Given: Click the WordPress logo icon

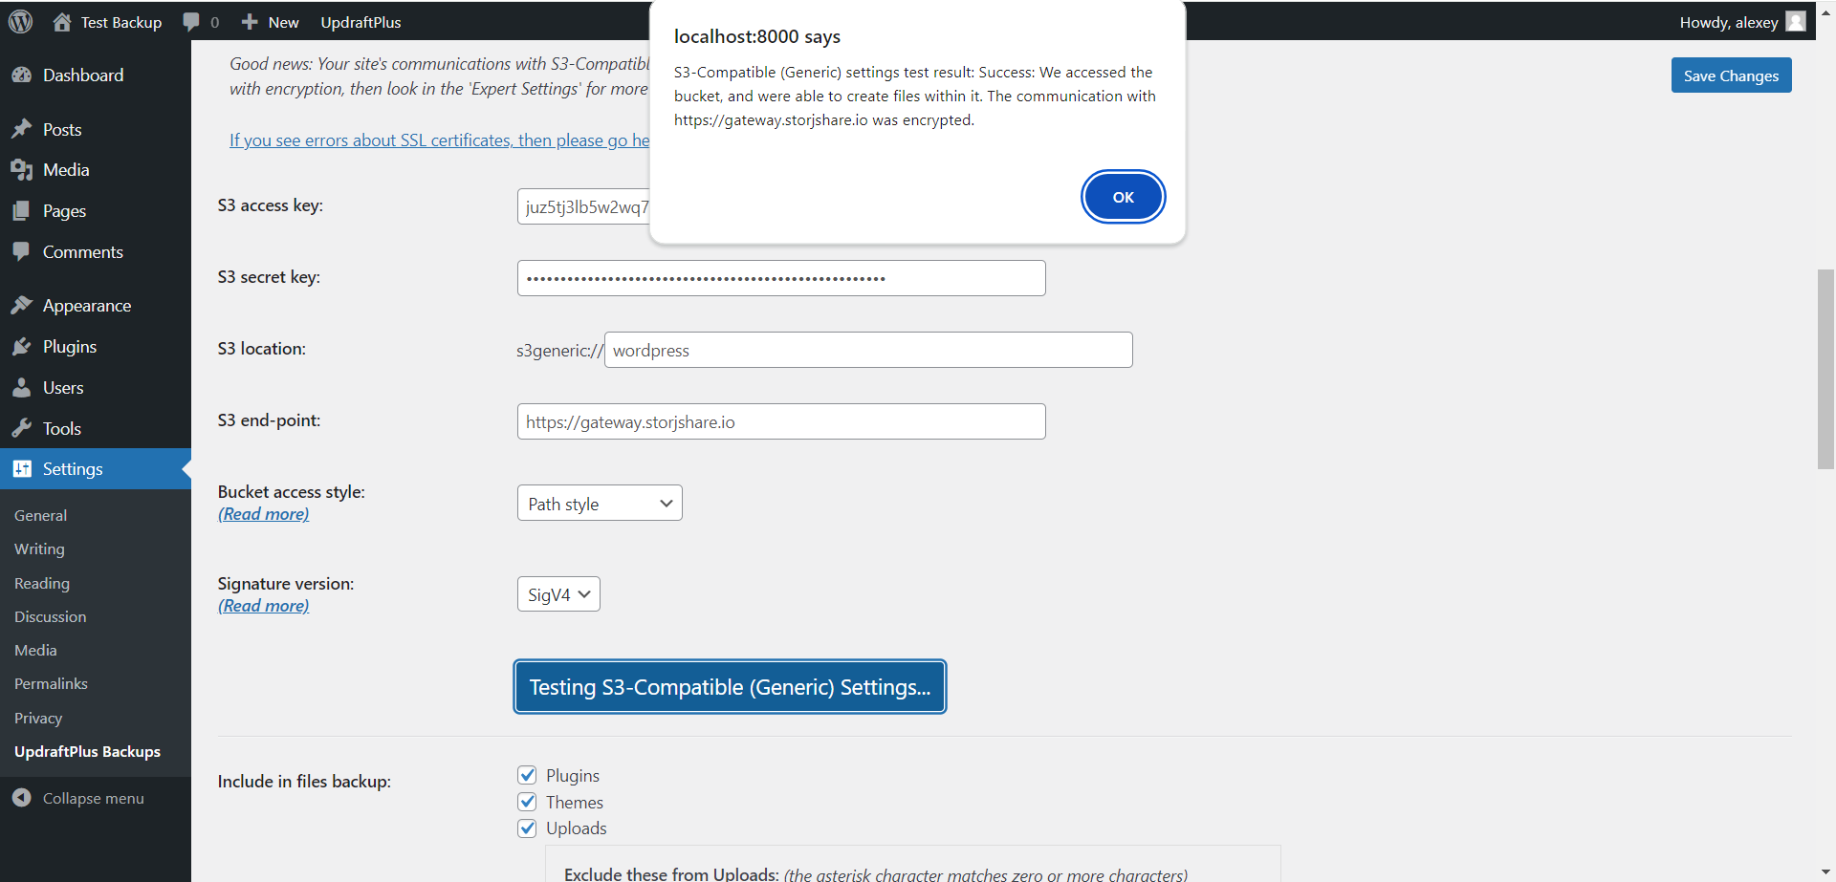Looking at the screenshot, I should 21,21.
